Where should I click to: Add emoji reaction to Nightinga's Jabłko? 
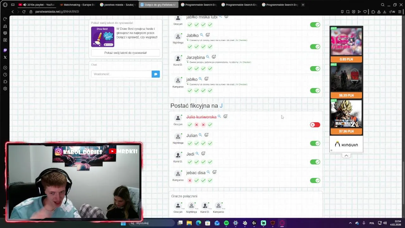click(208, 35)
